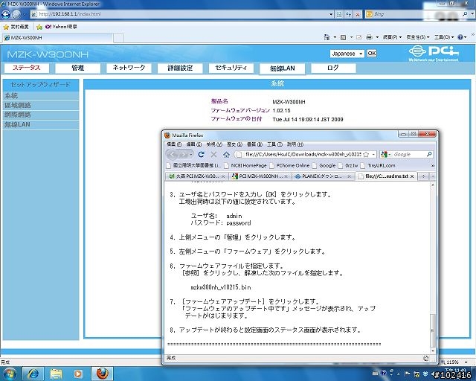The image size is (476, 381).
Task: Click the IE refresh arrows icon
Action: (349, 14)
